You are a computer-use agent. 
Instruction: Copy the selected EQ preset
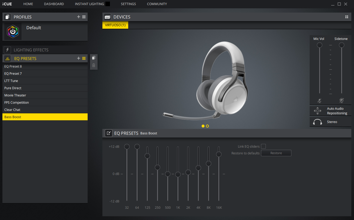(94, 58)
